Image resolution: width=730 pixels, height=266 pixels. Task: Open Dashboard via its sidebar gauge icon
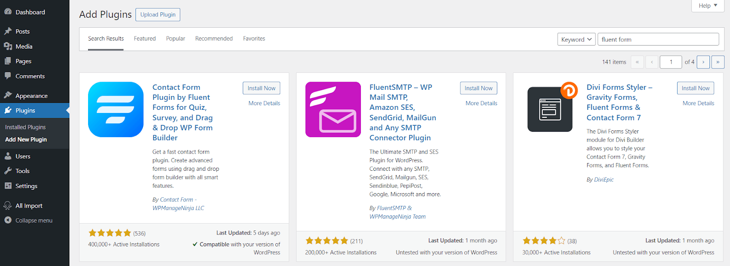8,12
